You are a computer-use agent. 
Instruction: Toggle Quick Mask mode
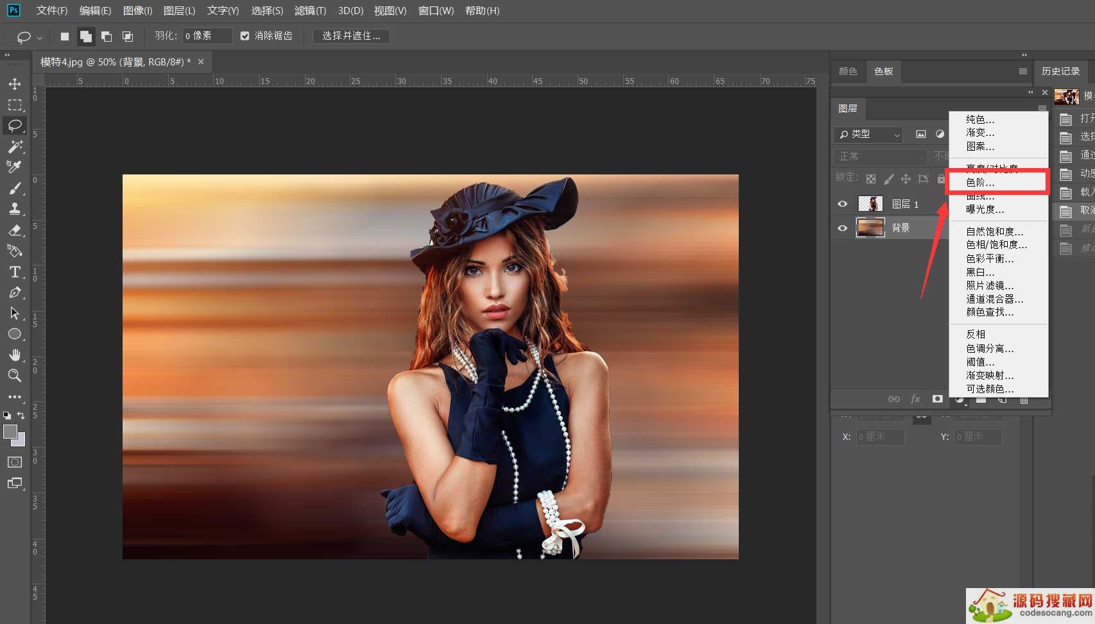[15, 462]
